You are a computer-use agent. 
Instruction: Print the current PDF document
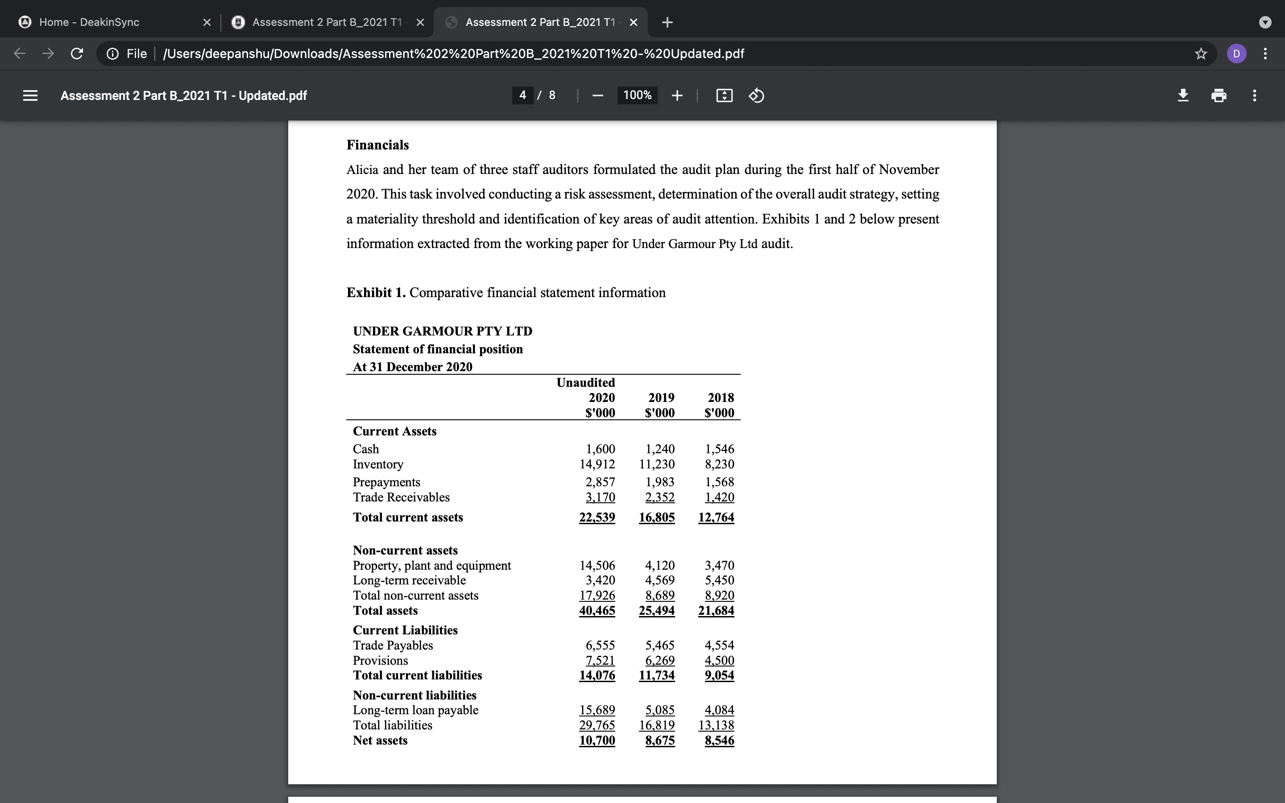(1219, 95)
